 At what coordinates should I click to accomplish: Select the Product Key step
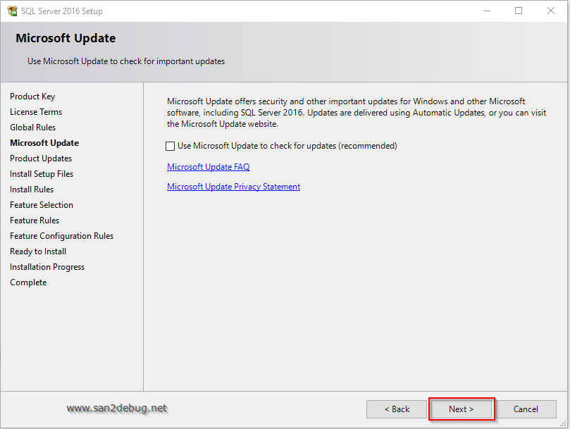click(x=32, y=97)
